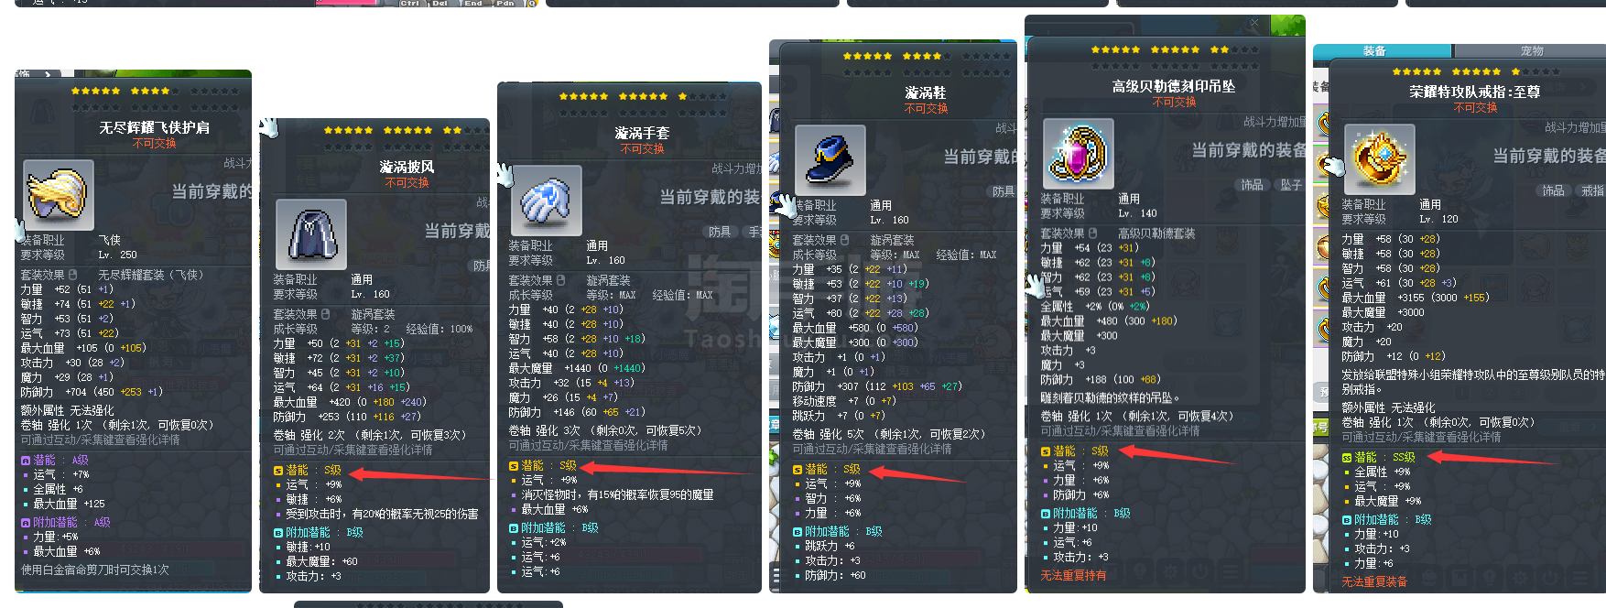Click the Ctrl quickslot key at top
Screen dimensions: 1606x608
tap(409, 4)
